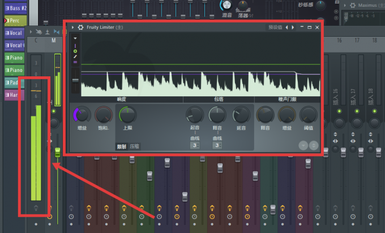Switch to the 限制 limiter tab

tap(122, 146)
